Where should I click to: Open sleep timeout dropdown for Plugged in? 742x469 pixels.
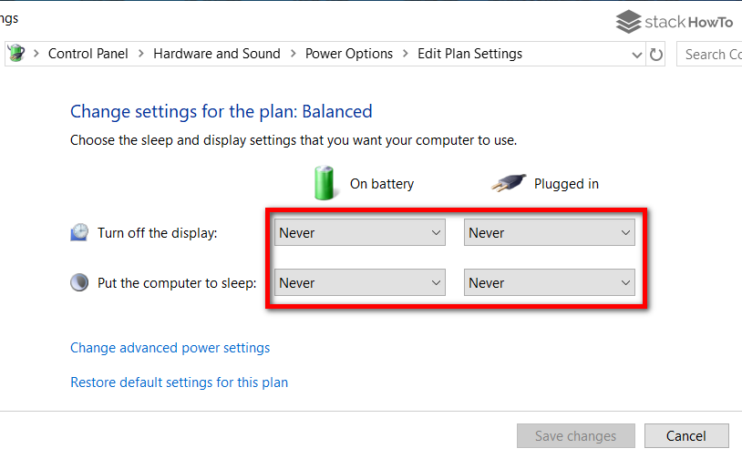(x=550, y=283)
